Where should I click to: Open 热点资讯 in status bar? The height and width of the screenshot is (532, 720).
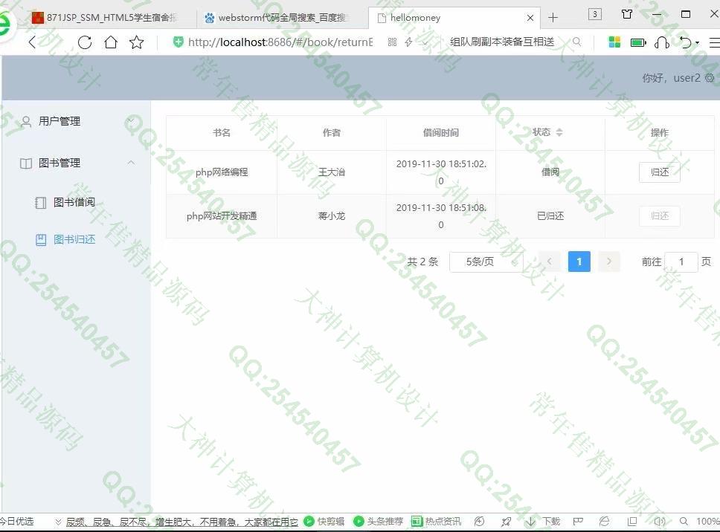436,522
